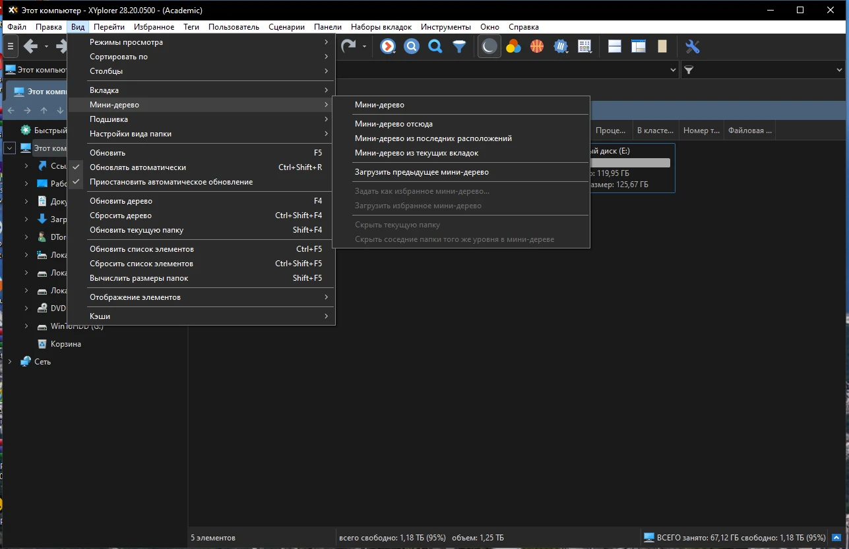Screen dimensions: 849x549
Task: Collapse the "Этот компьютер" tree node arrow
Action: coord(9,148)
